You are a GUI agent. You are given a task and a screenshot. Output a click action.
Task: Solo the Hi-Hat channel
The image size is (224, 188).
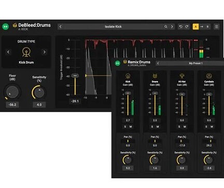tap(179, 127)
